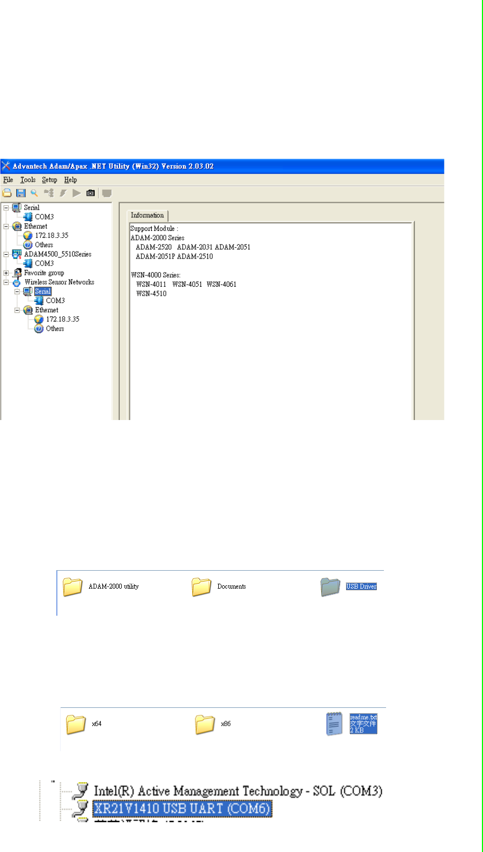This screenshot has height=852, width=483.
Task: Collapse Ethernet under Wireless Sensor Networks
Action: [x=17, y=311]
